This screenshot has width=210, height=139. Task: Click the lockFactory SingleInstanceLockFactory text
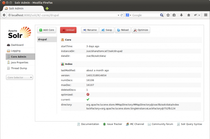[131, 109]
